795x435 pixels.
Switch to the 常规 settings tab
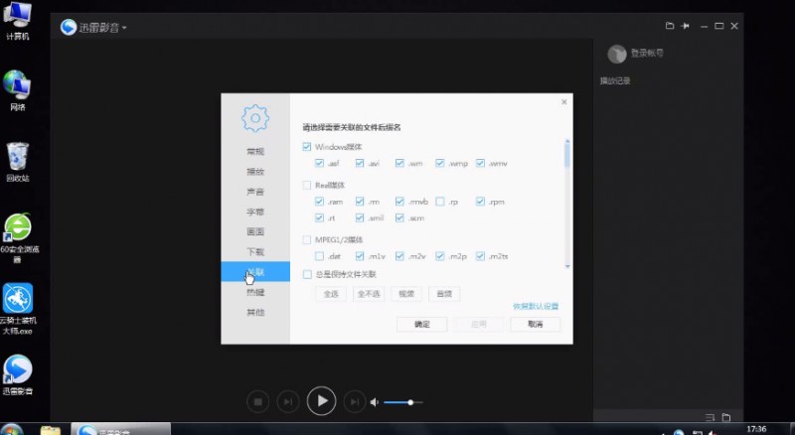[255, 152]
